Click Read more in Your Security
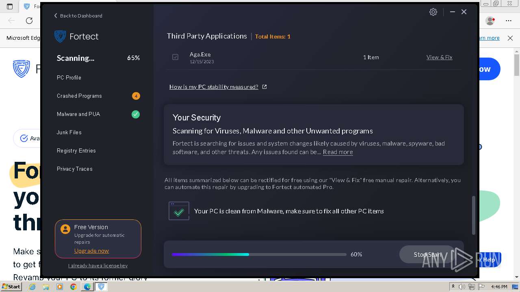520x292 pixels. point(338,152)
